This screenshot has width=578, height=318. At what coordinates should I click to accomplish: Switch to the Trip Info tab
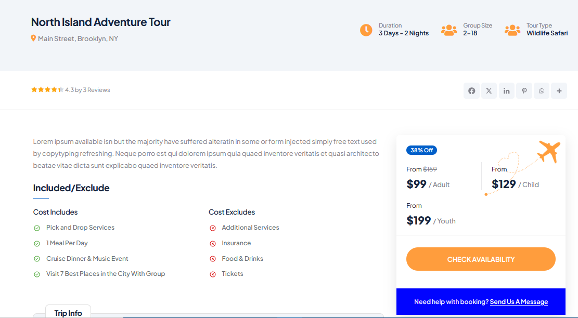click(x=68, y=312)
